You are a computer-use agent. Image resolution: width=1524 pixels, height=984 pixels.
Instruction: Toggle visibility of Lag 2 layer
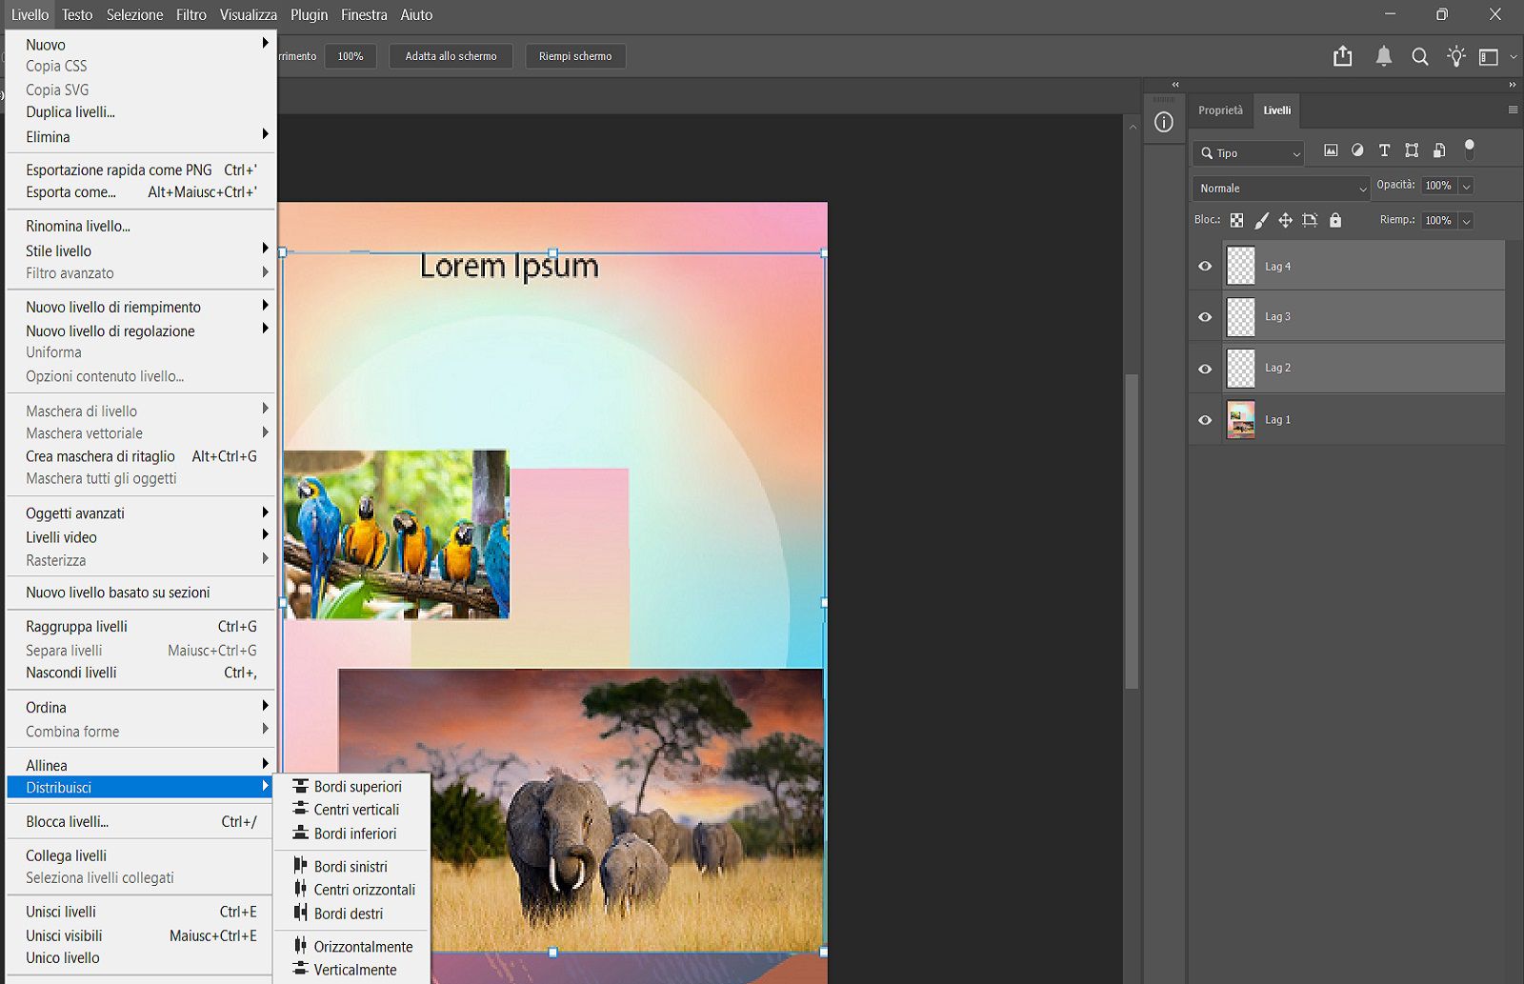coord(1205,369)
